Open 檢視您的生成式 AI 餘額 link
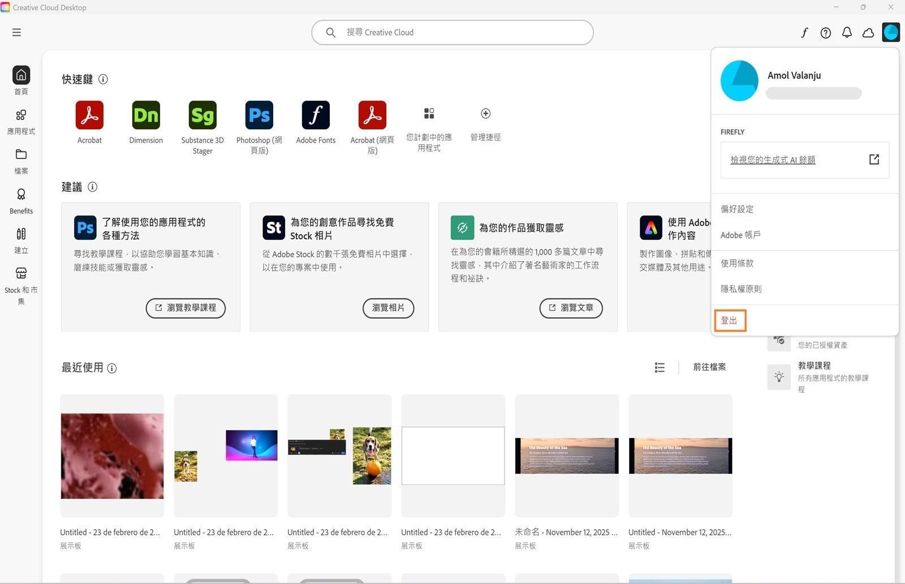 click(773, 160)
